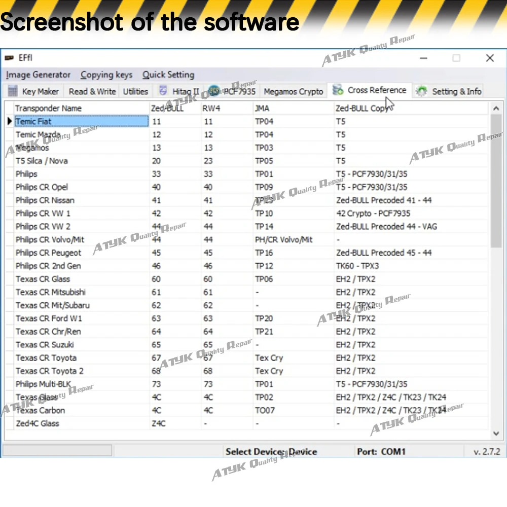Select the Philips CR 2nd Gen name
The height and width of the screenshot is (507, 507).
(x=48, y=266)
